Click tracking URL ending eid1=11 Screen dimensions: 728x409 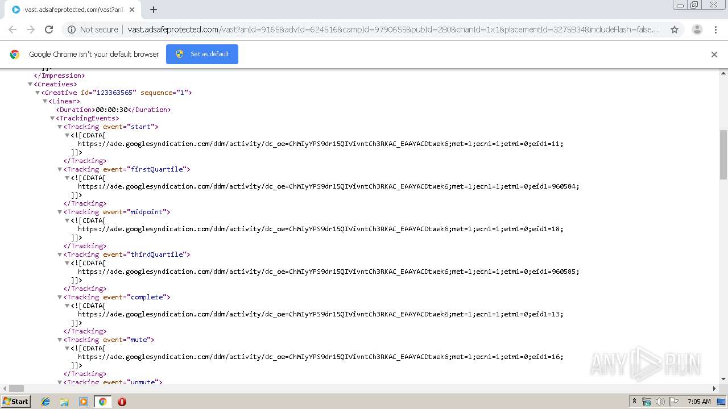click(321, 144)
